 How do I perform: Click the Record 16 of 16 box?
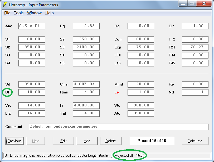(x=152, y=141)
